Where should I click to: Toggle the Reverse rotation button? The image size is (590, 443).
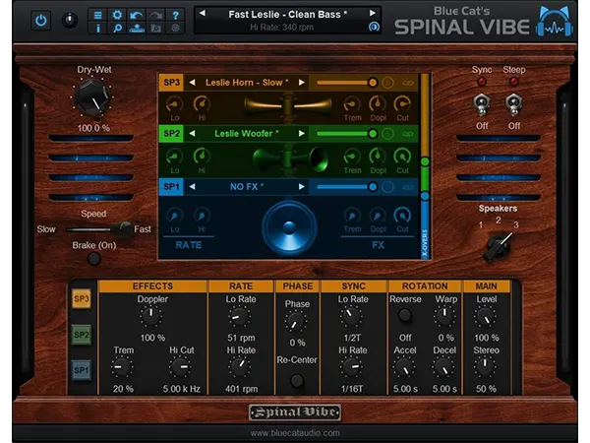[x=405, y=315]
